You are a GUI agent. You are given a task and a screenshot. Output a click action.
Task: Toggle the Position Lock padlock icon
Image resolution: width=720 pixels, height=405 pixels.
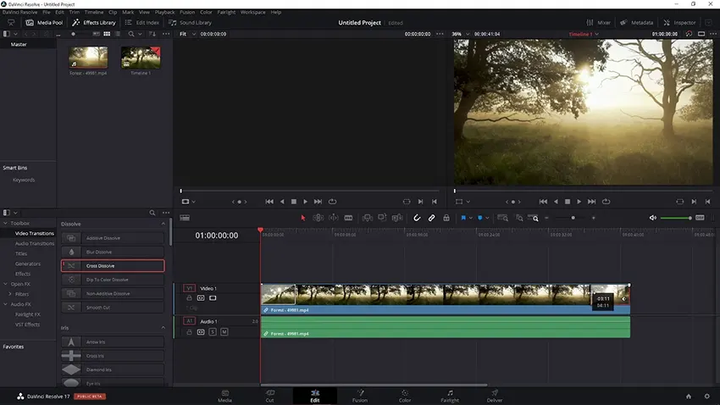(446, 218)
